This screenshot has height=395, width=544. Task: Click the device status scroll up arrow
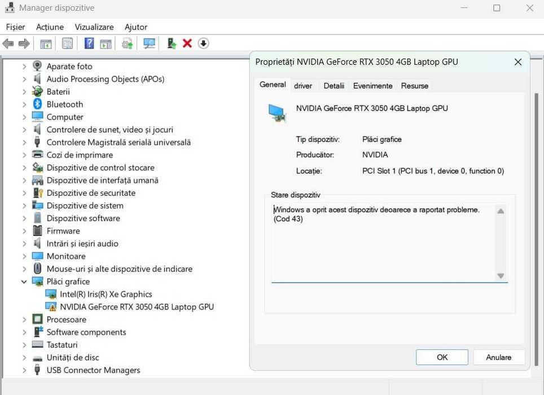[x=501, y=211]
